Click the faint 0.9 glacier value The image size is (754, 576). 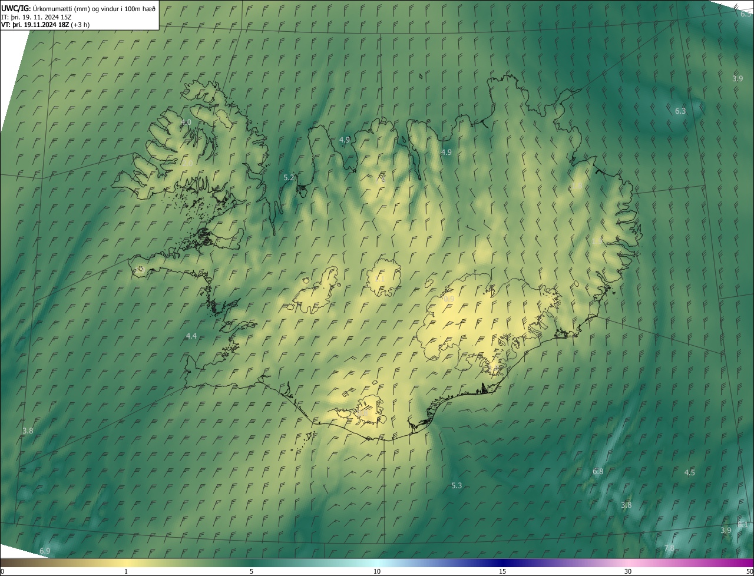449,299
